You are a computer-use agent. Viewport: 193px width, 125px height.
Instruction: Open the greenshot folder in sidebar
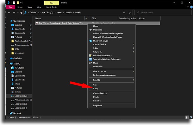(19, 53)
